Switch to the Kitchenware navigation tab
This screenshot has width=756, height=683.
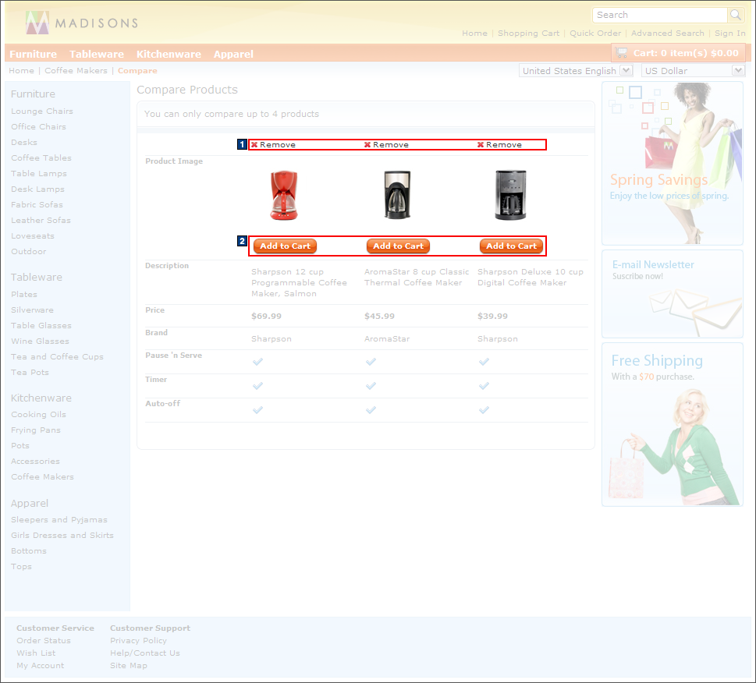click(x=169, y=54)
